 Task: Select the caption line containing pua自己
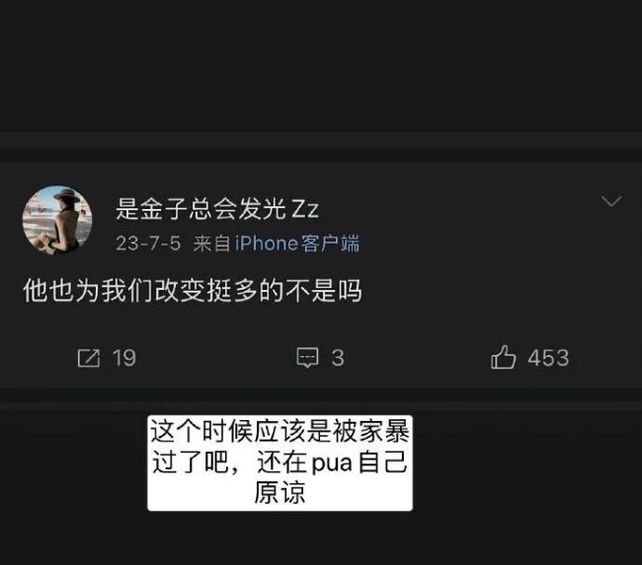280,462
